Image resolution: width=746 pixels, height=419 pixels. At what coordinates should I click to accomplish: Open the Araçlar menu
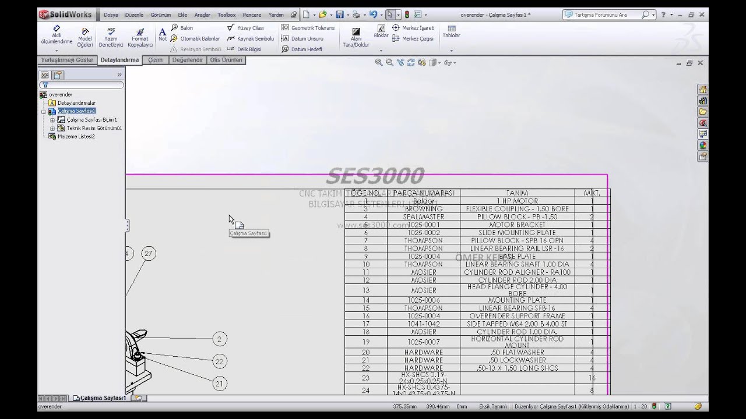(202, 15)
